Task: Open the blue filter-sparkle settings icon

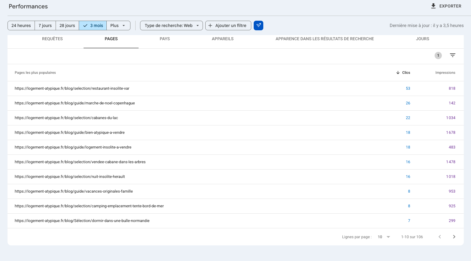Action: point(258,25)
